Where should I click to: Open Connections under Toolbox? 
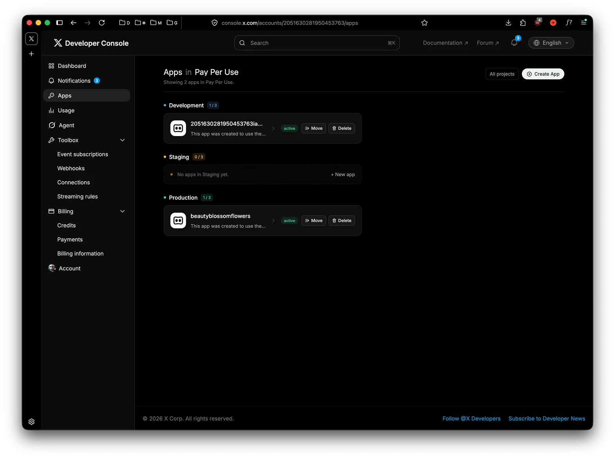coord(74,182)
